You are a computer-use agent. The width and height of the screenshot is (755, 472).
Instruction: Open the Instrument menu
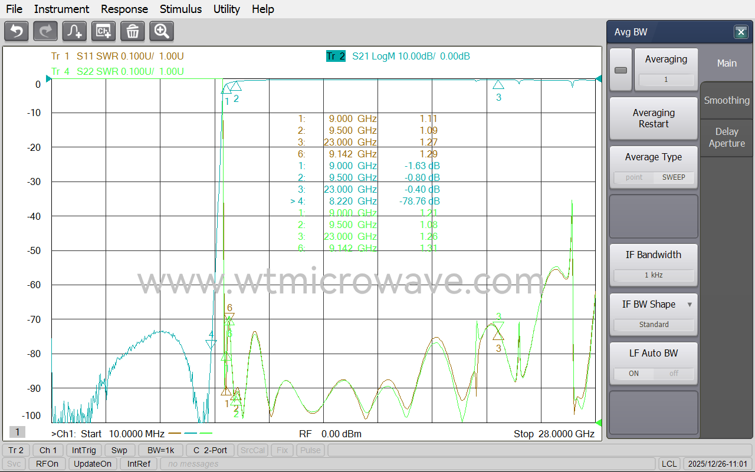click(61, 9)
